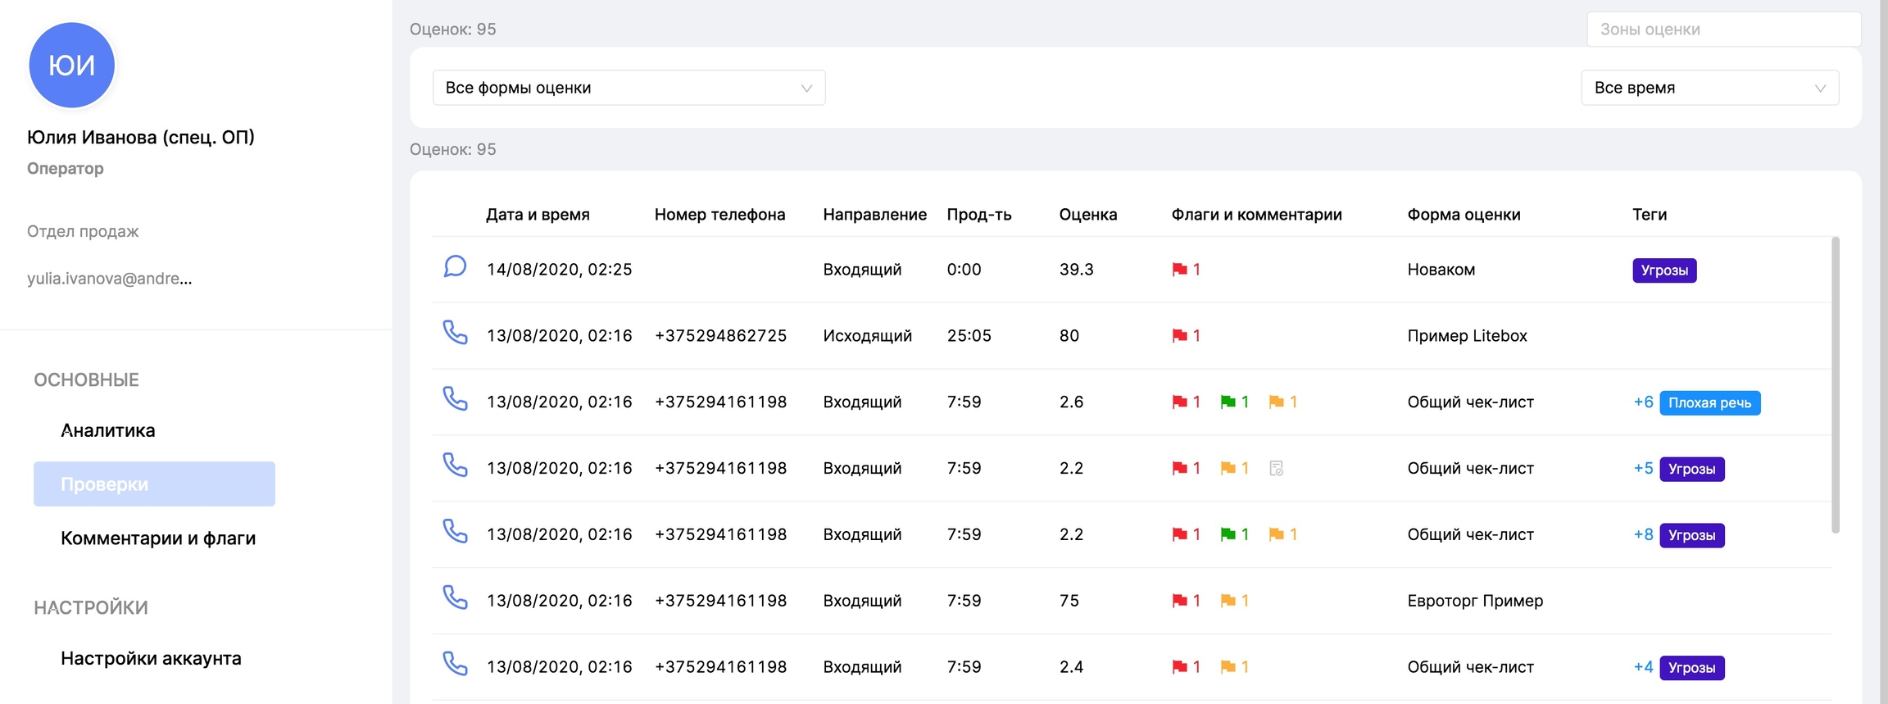The height and width of the screenshot is (704, 1888).
Task: Go to Аналитика in the sidebar
Action: [108, 430]
